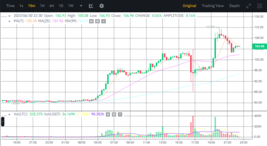Select the 1s time interval

(21, 6)
